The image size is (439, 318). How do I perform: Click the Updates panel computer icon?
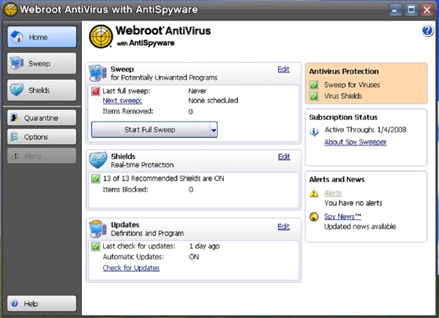[x=98, y=229]
